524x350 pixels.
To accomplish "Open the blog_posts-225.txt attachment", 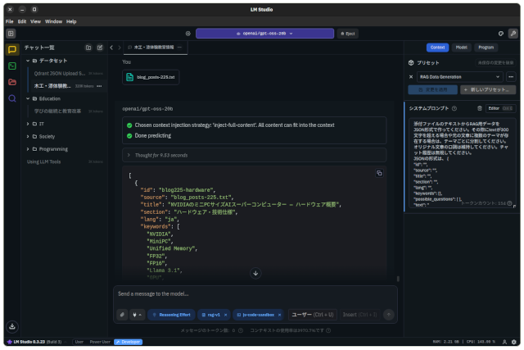I will coord(151,77).
